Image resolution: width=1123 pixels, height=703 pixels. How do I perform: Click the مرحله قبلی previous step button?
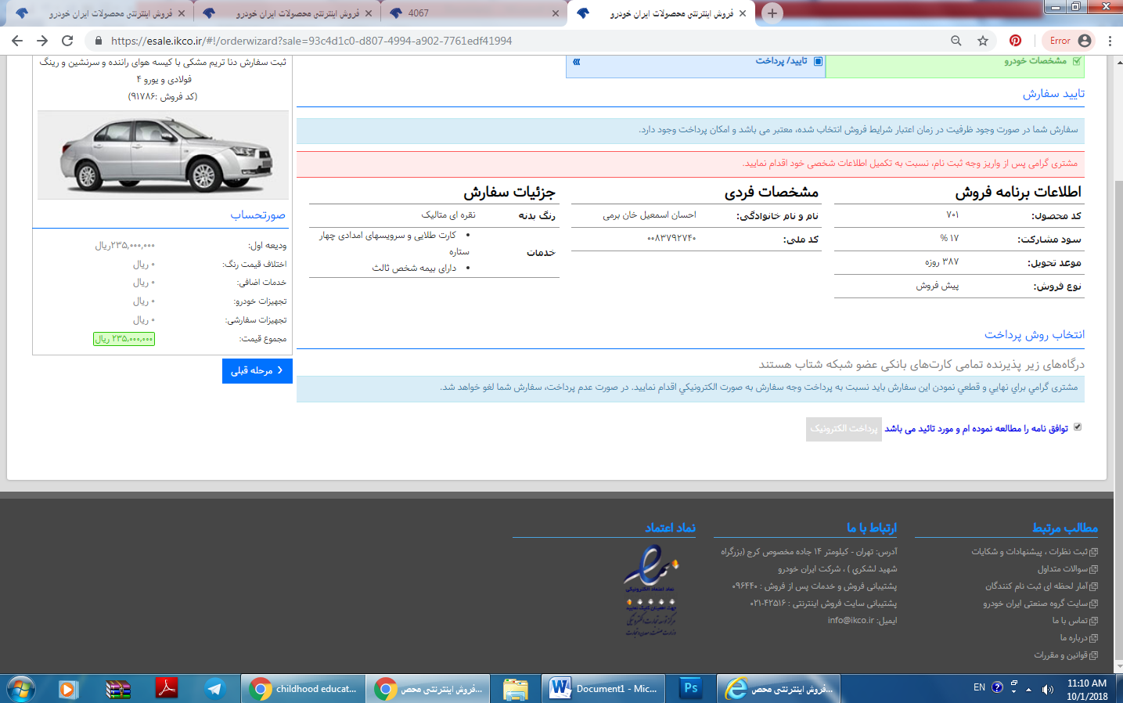pyautogui.click(x=257, y=371)
